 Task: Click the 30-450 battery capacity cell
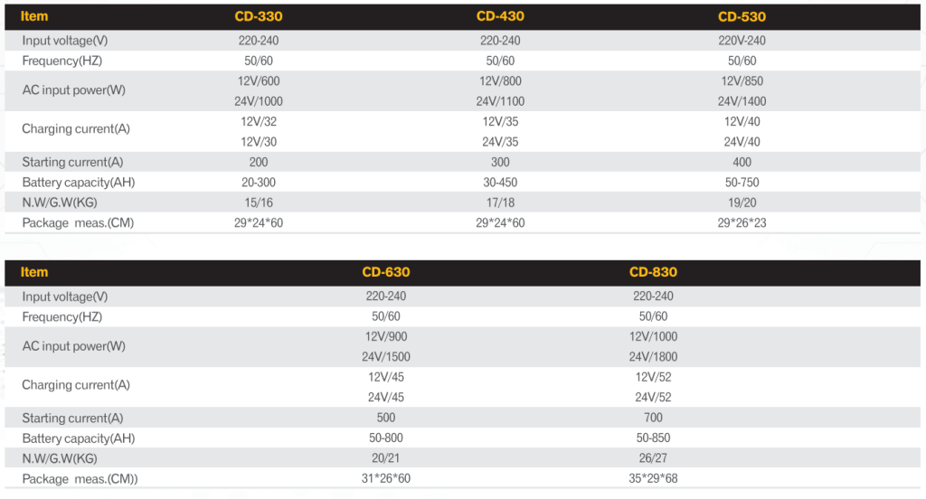tap(500, 183)
